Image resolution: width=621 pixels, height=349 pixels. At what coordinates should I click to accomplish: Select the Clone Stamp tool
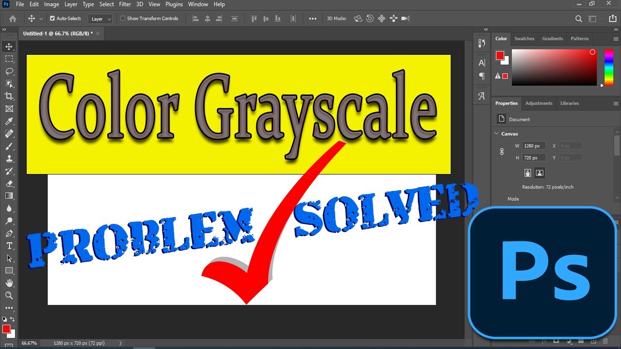9,159
